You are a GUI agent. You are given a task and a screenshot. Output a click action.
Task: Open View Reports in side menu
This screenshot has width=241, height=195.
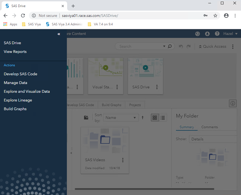(x=15, y=52)
